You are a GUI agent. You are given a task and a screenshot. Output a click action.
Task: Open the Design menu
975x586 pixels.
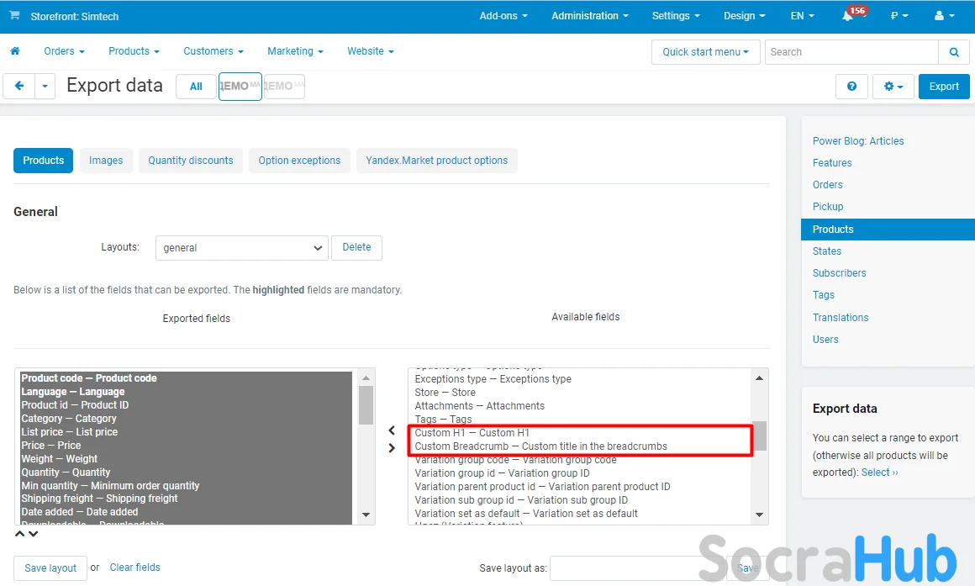745,16
